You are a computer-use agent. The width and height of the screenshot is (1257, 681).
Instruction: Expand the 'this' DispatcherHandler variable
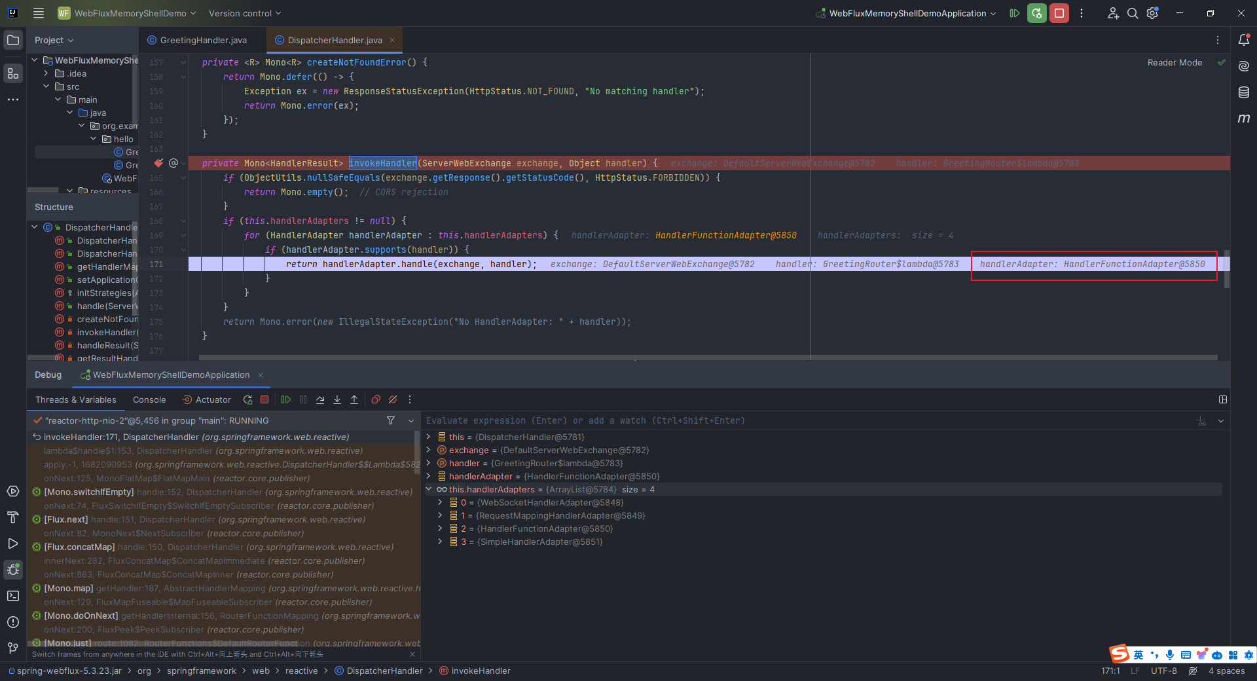click(428, 437)
